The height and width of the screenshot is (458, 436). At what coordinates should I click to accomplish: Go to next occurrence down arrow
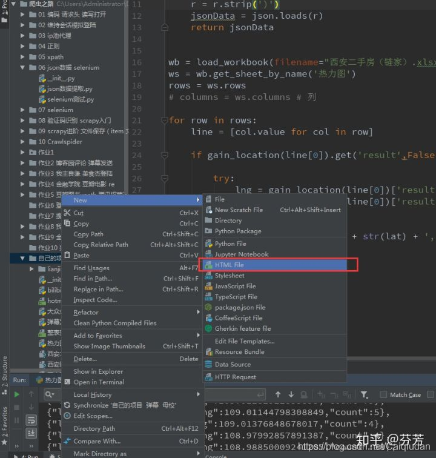point(291,394)
